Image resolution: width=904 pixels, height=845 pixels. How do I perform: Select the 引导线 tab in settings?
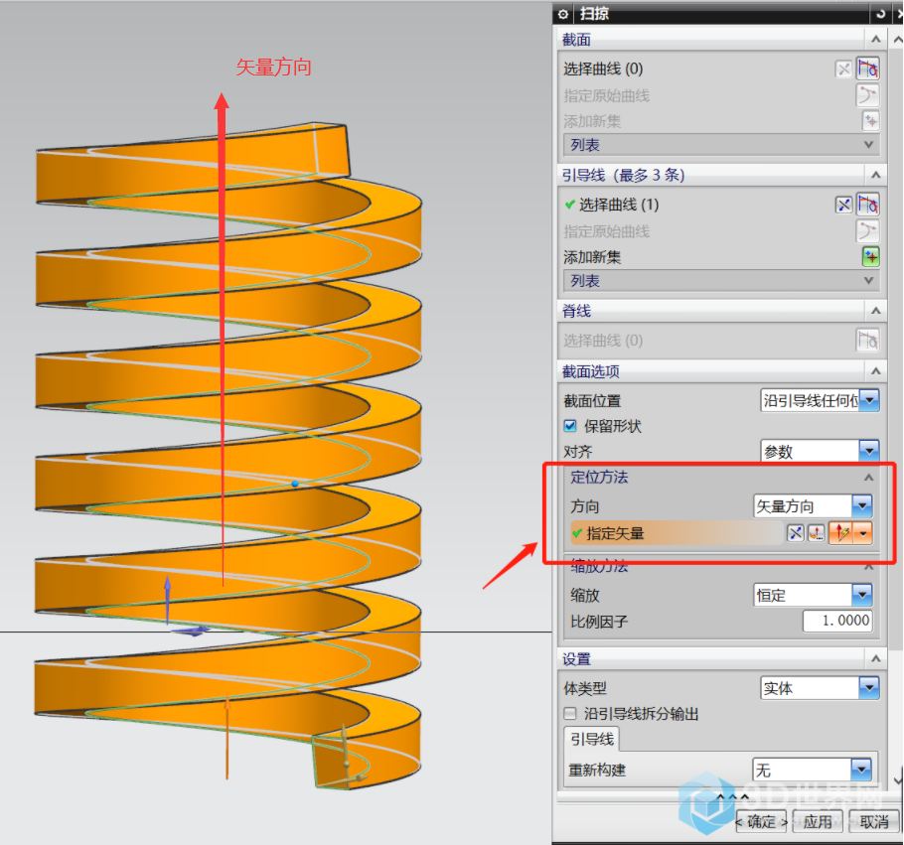591,739
